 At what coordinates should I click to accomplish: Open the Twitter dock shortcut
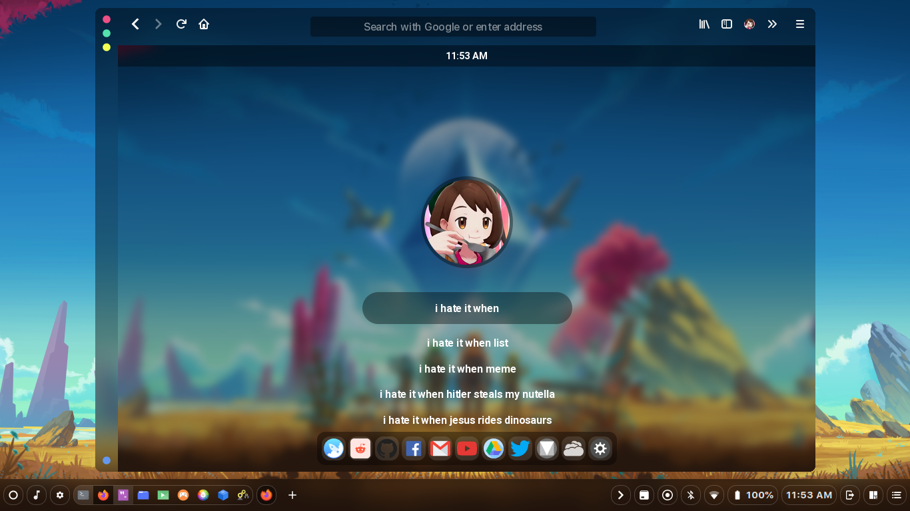point(520,448)
